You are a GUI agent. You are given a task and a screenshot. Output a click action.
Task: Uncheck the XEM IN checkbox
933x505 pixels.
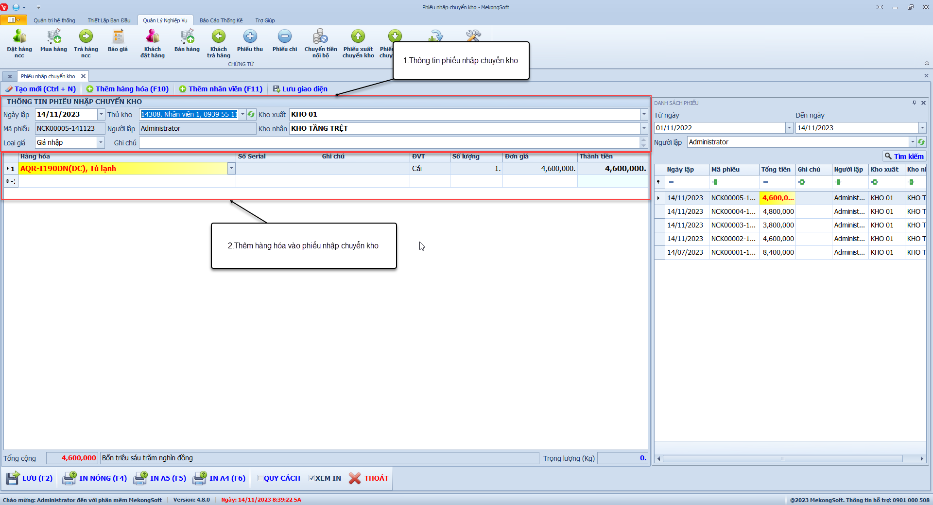pyautogui.click(x=311, y=478)
